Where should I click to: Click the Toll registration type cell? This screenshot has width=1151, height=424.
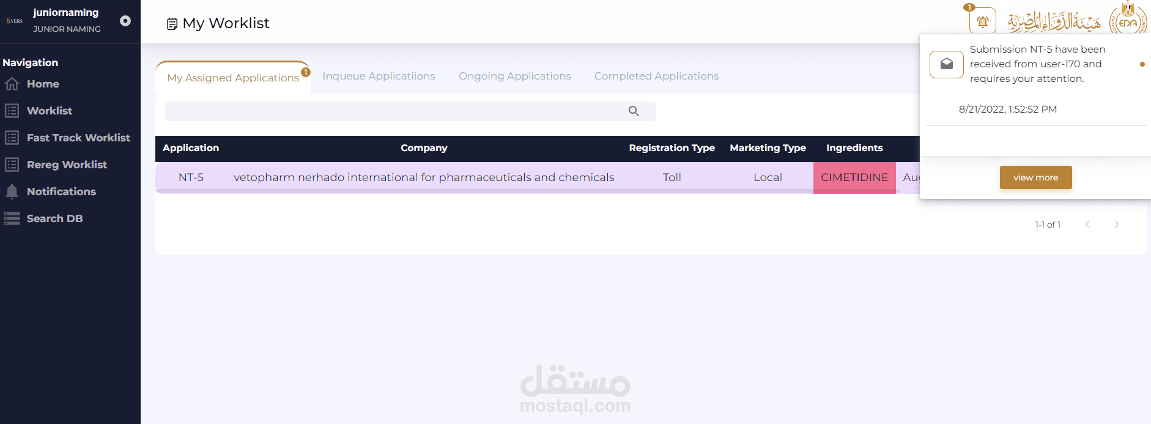(672, 177)
